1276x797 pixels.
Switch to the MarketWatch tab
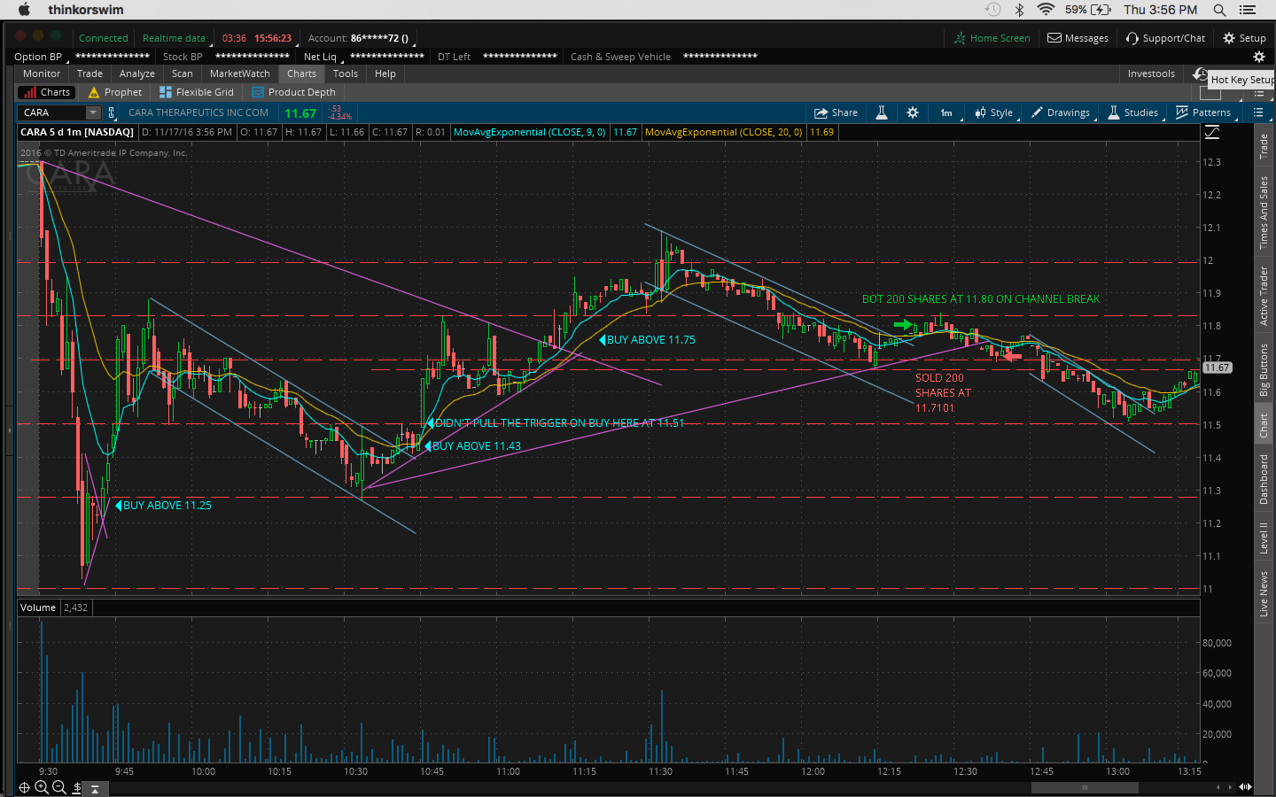click(239, 74)
